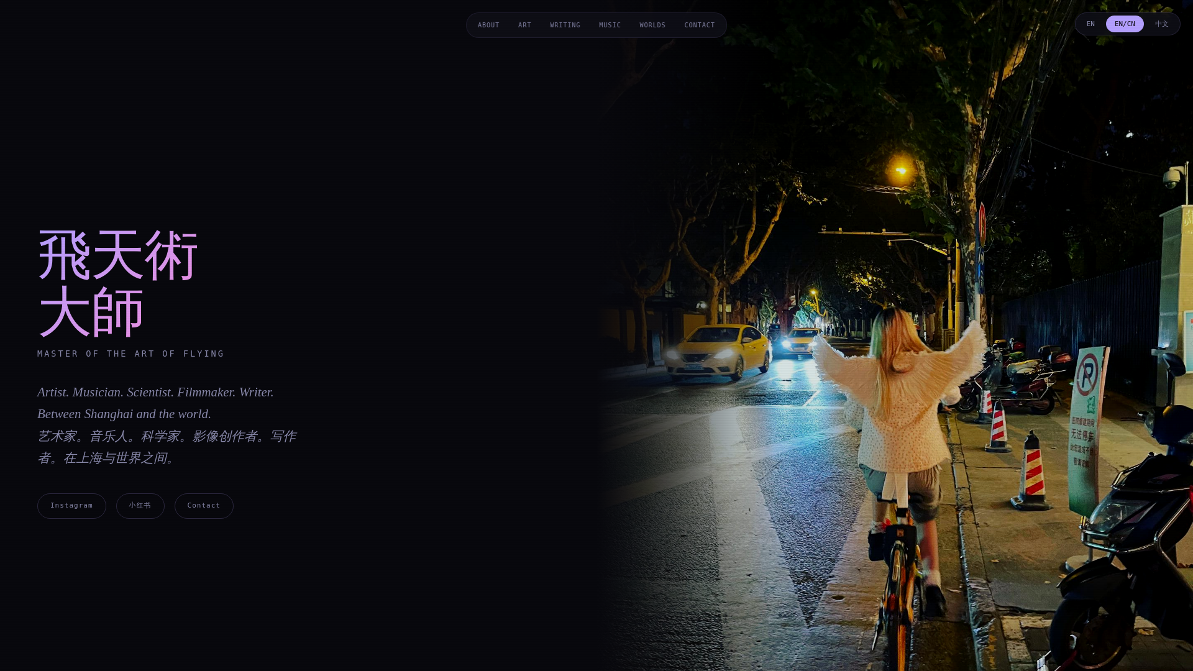Click the 'Artist. Musician. Scientist.' tagline
Image resolution: width=1193 pixels, height=671 pixels.
click(x=155, y=403)
